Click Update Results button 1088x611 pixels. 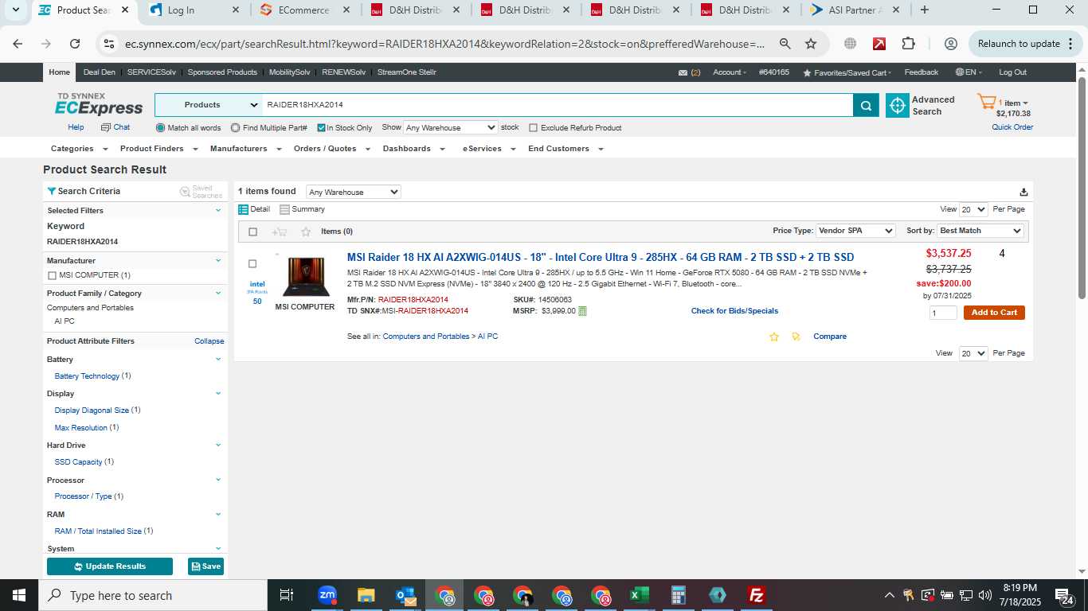[x=110, y=566]
